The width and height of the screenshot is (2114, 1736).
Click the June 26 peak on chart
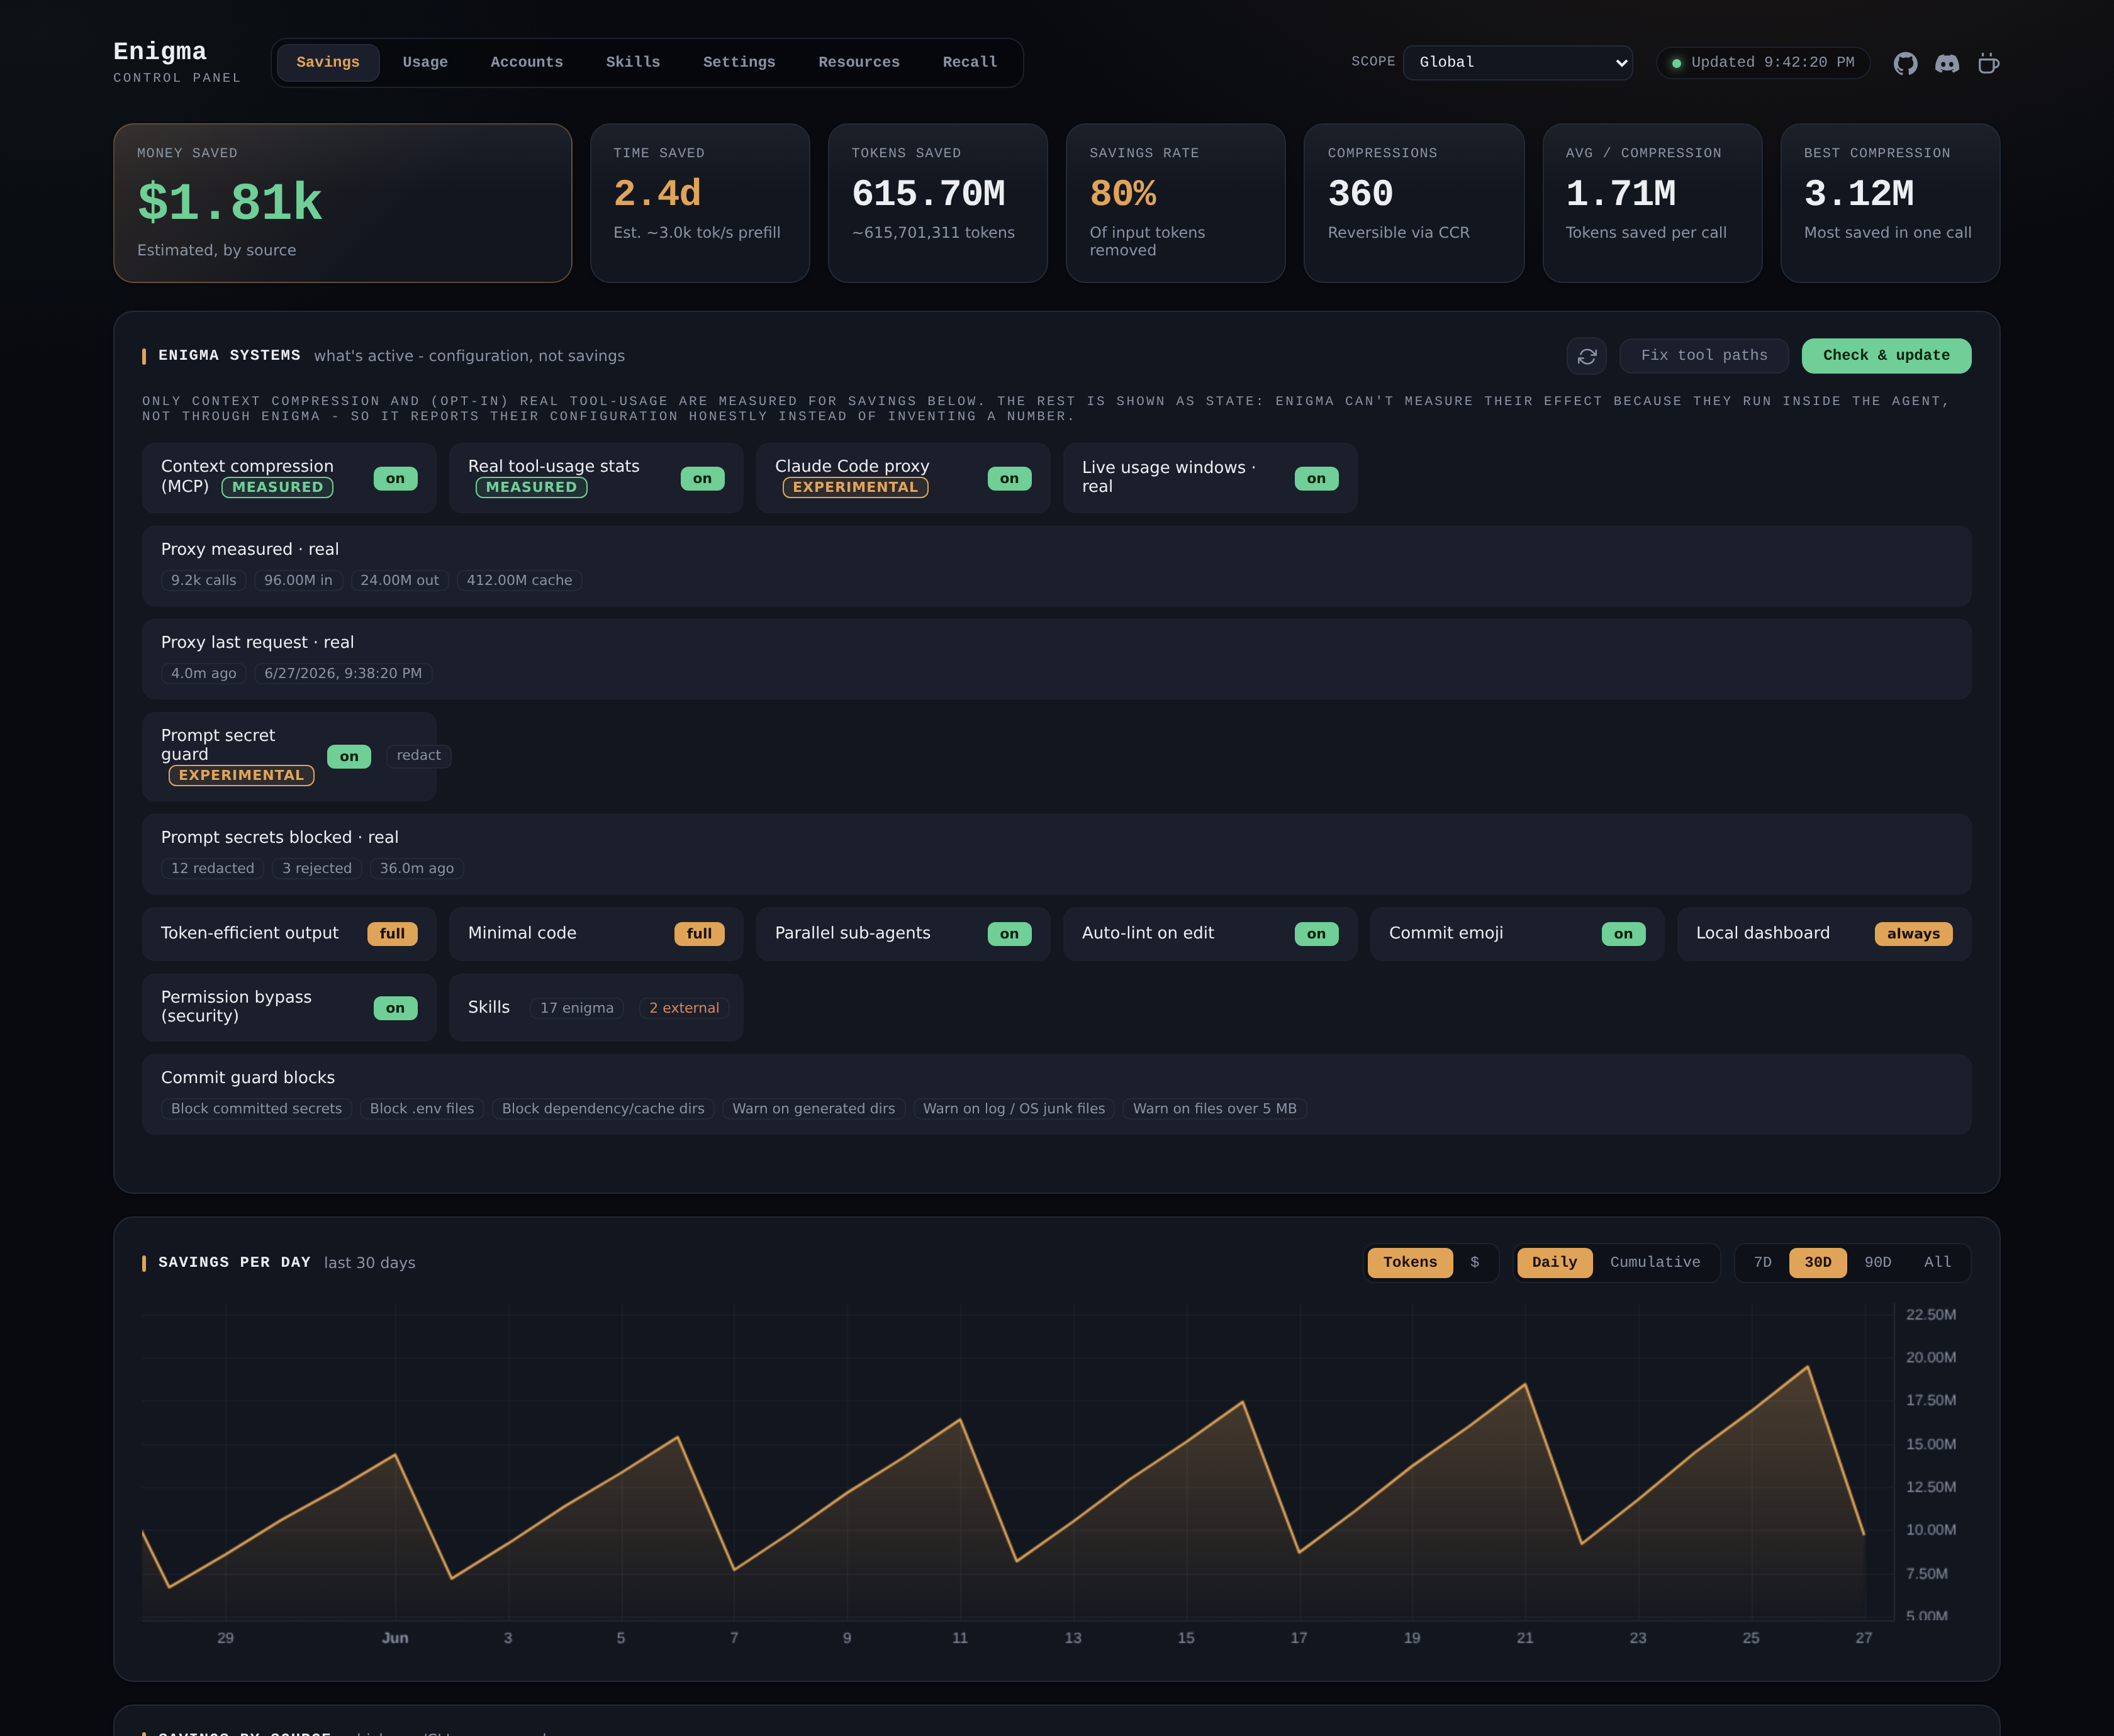1808,1367
